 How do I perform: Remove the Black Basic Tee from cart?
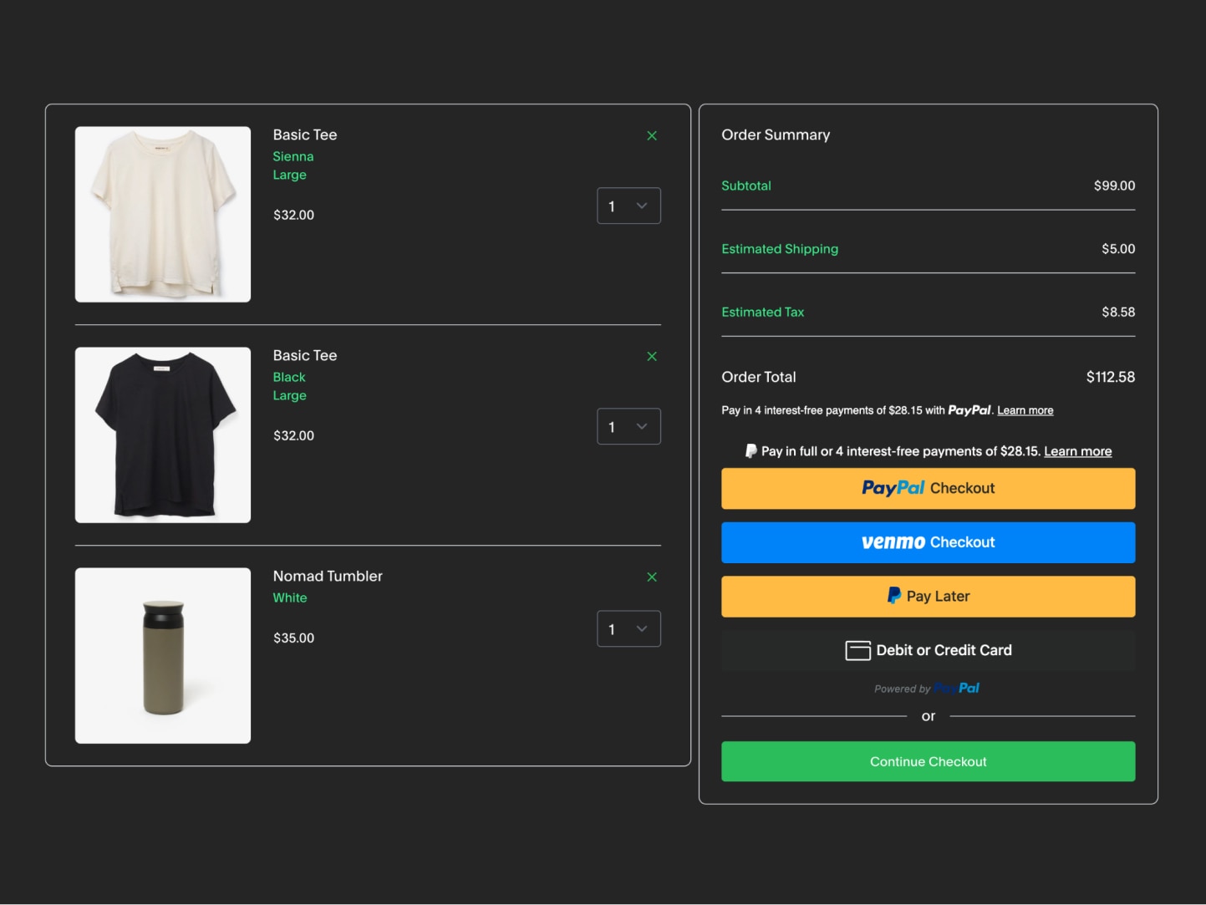[652, 356]
